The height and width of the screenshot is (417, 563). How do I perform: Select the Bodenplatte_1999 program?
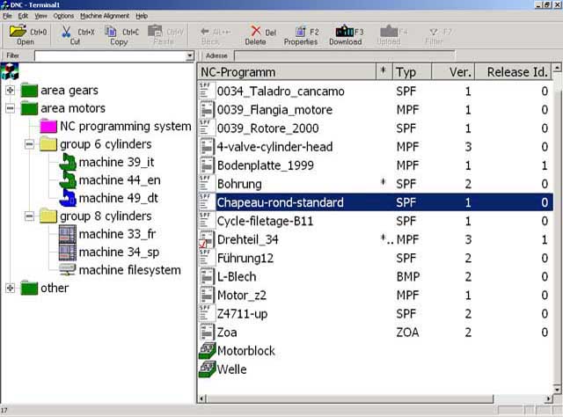tap(266, 165)
